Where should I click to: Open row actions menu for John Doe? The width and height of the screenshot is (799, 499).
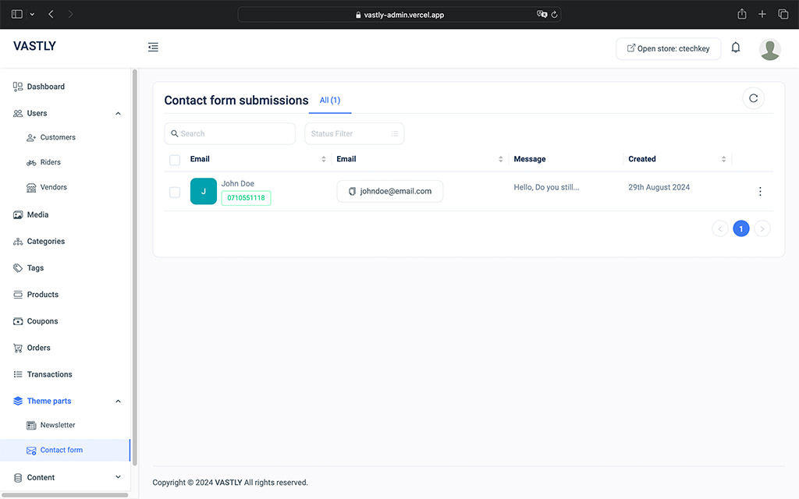pyautogui.click(x=760, y=192)
